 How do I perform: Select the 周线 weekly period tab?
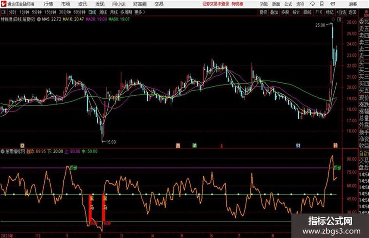tap(103, 12)
